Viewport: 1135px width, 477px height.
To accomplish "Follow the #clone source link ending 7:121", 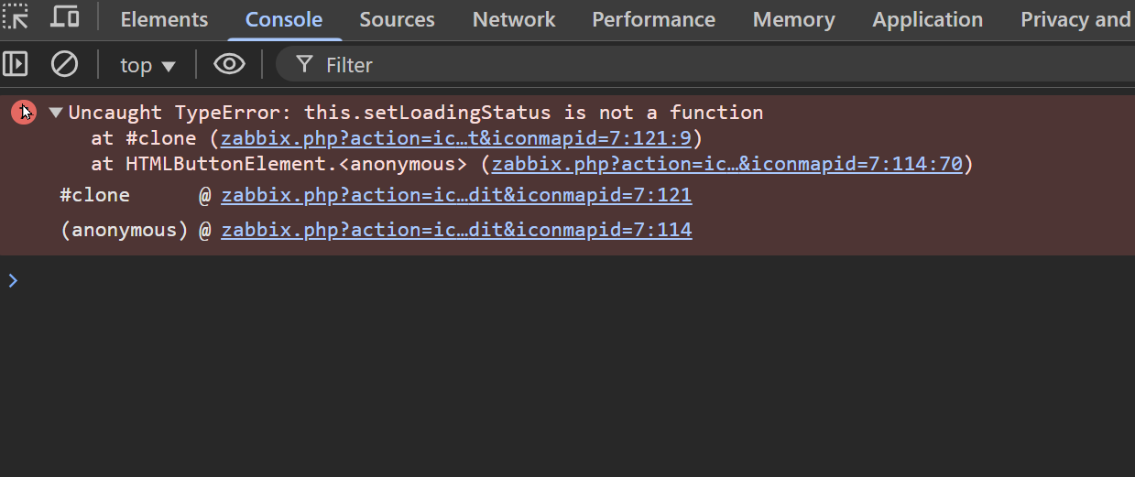I will pos(456,195).
